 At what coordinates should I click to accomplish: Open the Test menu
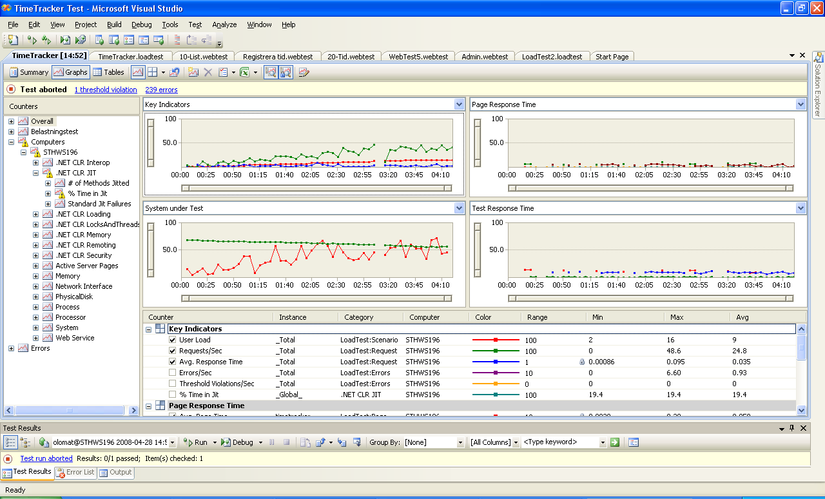195,24
